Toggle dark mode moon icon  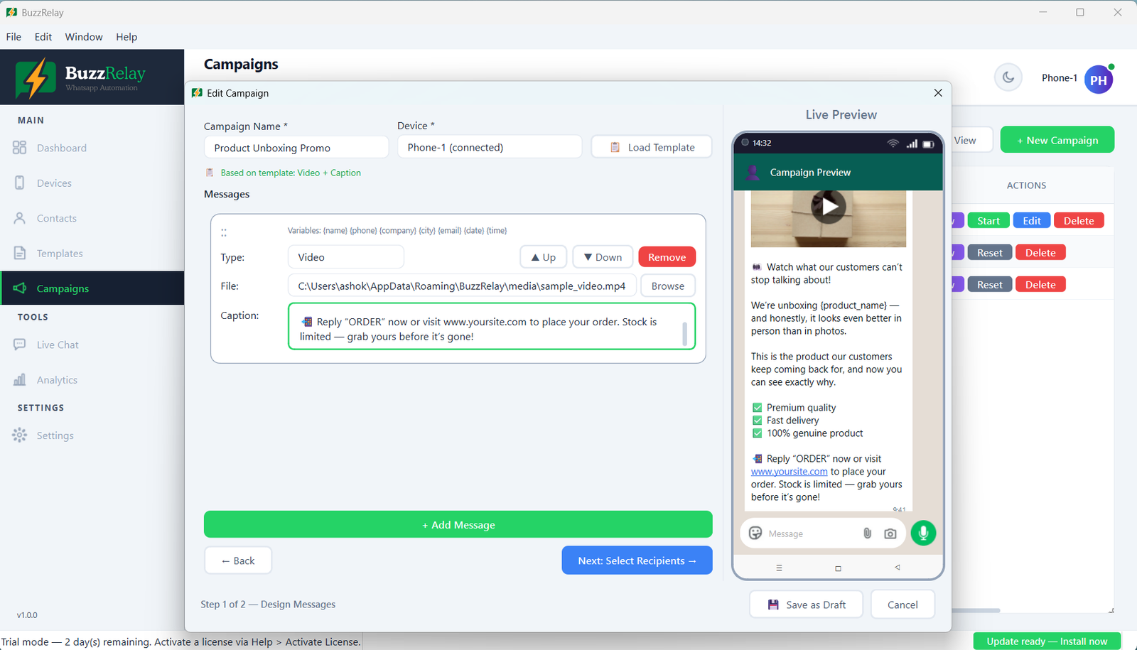coord(1008,77)
